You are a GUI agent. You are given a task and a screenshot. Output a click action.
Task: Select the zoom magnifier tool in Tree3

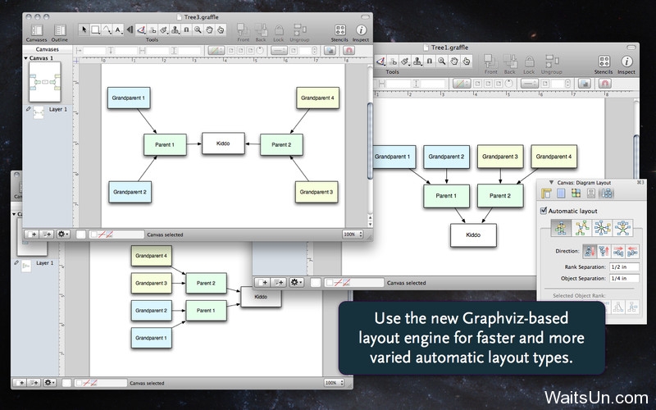coord(198,30)
